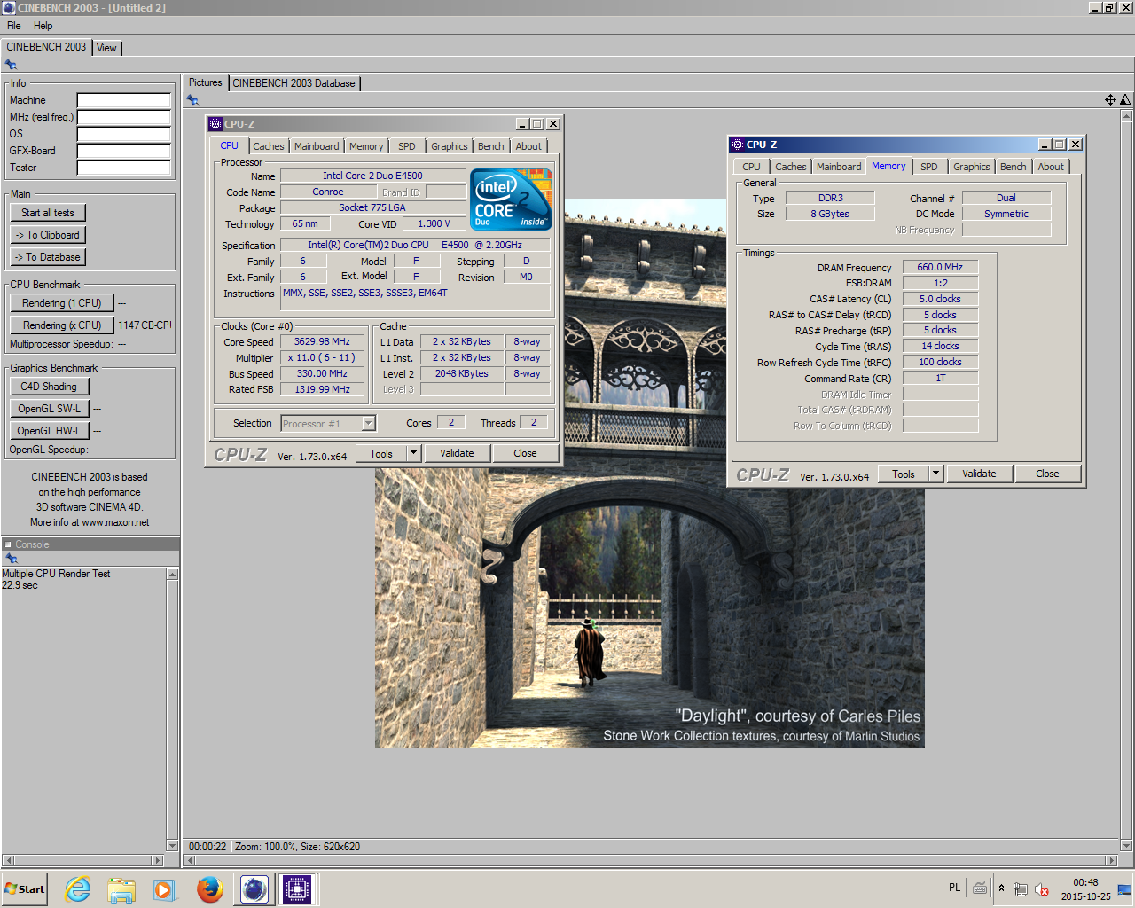Screen dimensions: 1135x908
Task: Open Caches tab in left CPU-Z window
Action: coord(269,146)
